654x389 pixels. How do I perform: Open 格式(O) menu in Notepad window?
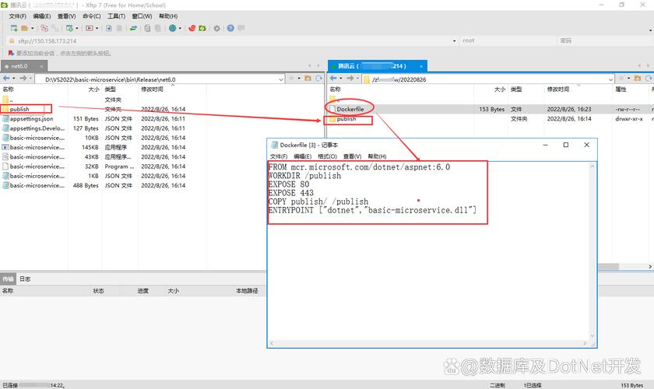point(328,156)
